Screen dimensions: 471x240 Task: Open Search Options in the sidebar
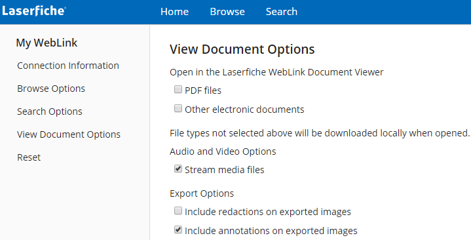pyautogui.click(x=50, y=111)
